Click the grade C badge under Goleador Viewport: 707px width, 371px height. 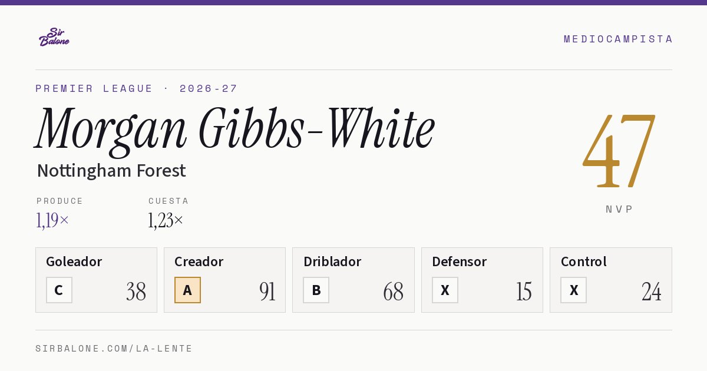[x=59, y=290]
